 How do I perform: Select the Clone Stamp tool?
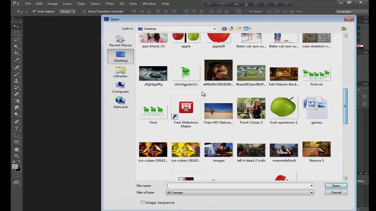[17, 81]
